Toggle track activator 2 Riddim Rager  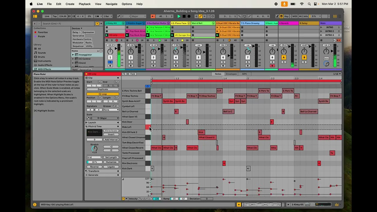[x=131, y=57]
